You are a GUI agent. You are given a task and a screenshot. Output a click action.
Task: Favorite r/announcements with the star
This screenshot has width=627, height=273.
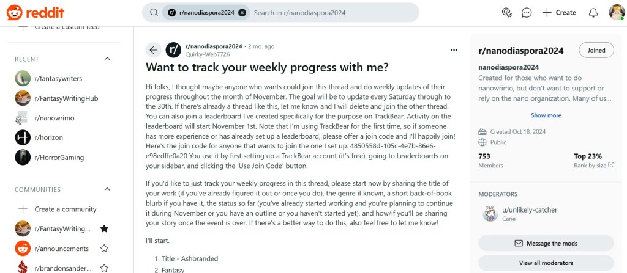click(x=104, y=249)
